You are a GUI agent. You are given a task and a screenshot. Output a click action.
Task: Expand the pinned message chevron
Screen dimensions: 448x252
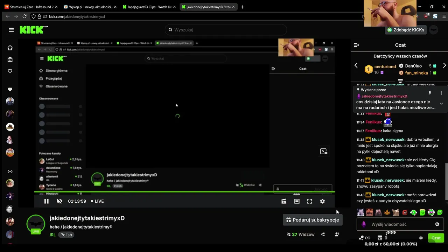point(441,104)
